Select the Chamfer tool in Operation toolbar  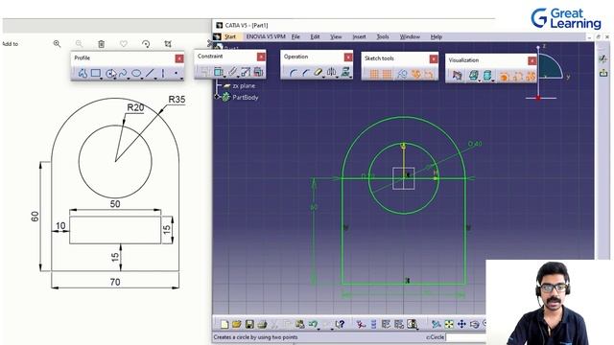(x=305, y=73)
